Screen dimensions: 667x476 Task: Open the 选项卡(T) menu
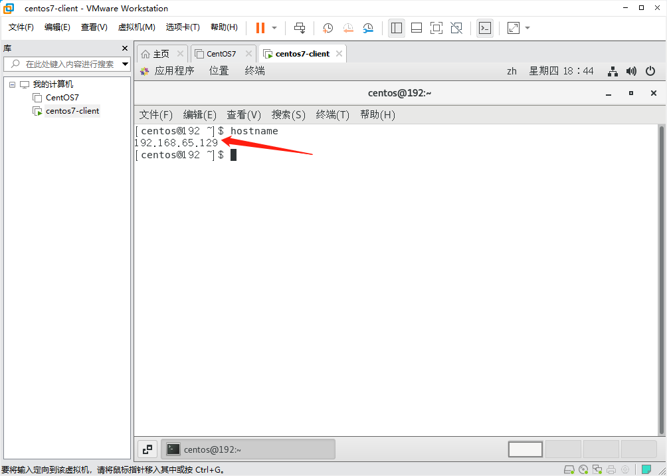183,27
